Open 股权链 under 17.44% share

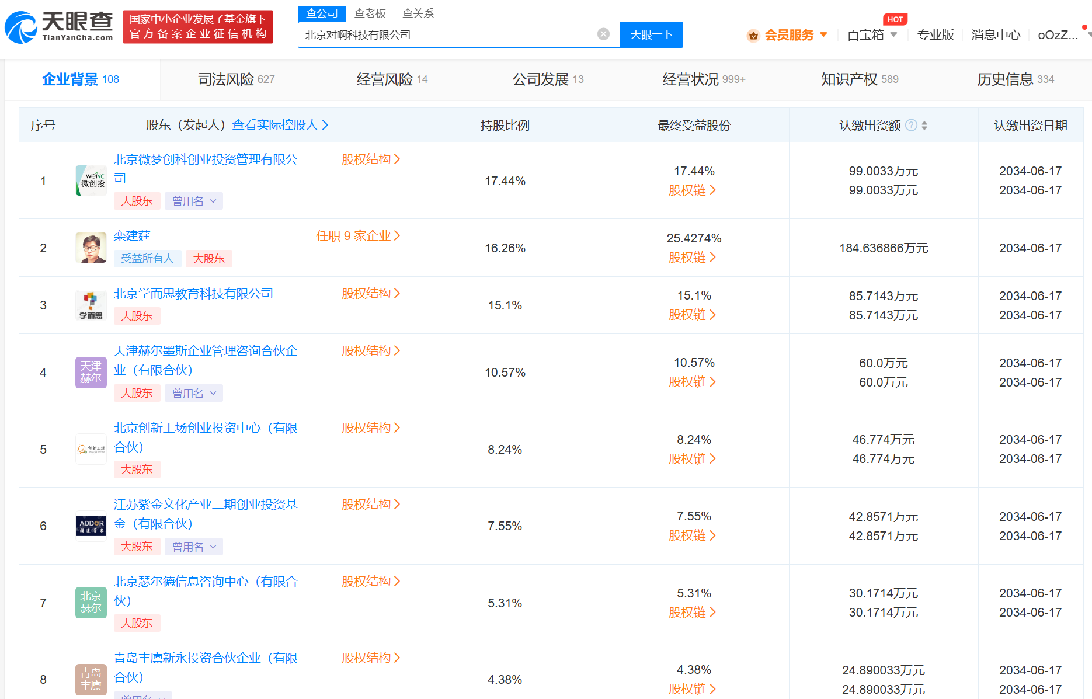[x=693, y=190]
